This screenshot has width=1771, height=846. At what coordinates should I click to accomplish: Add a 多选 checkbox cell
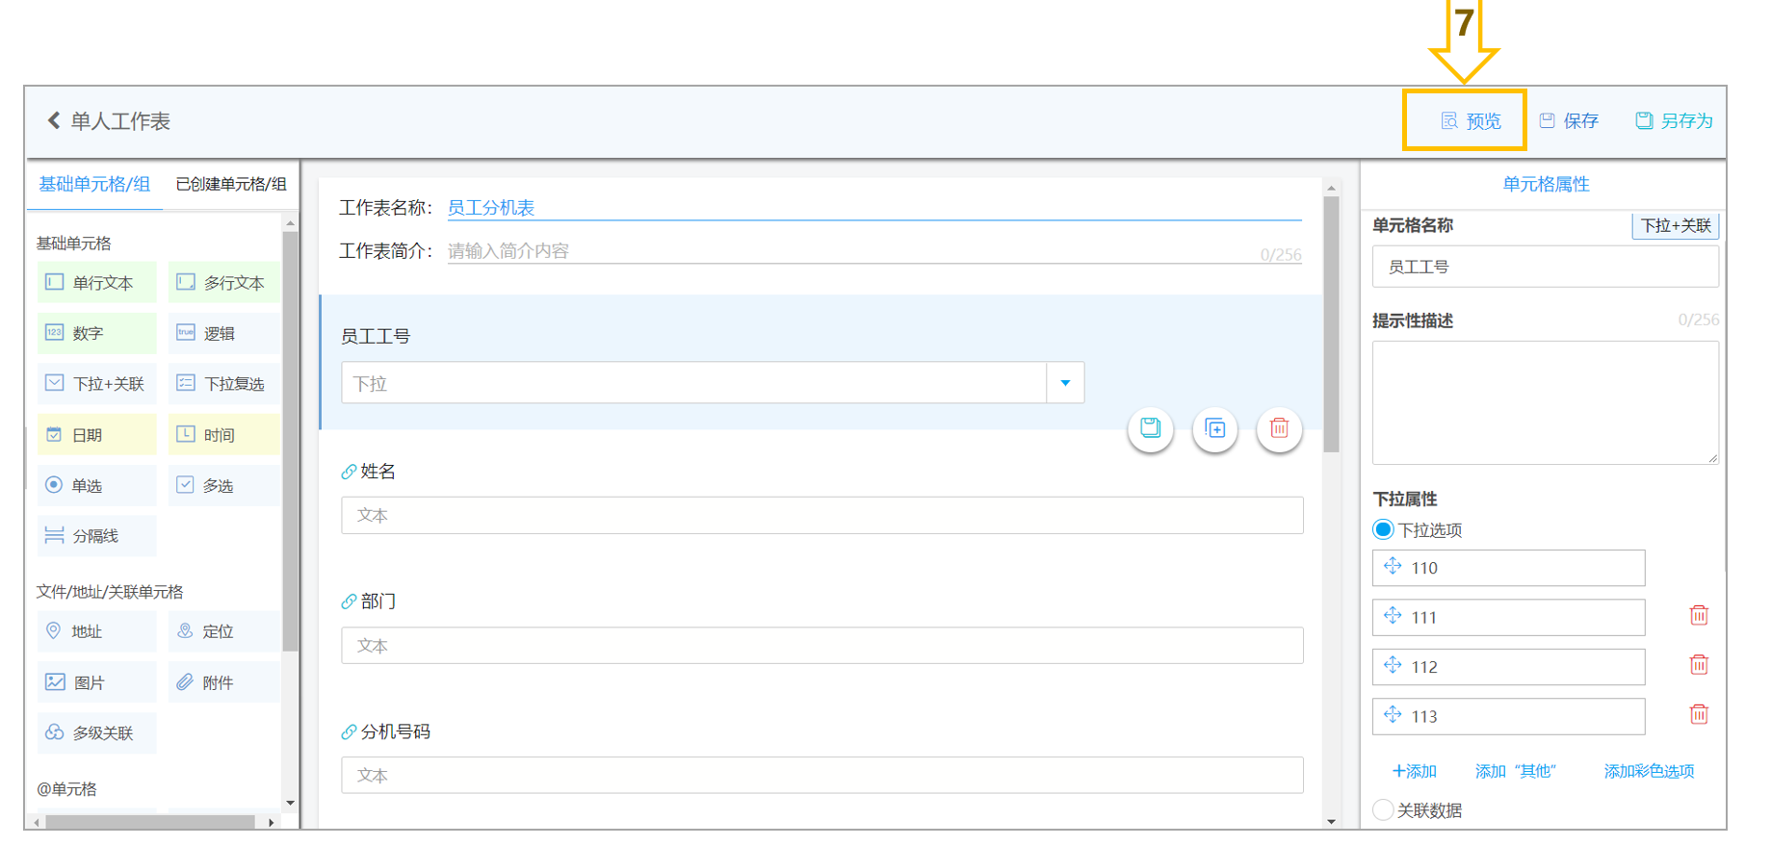pos(224,486)
